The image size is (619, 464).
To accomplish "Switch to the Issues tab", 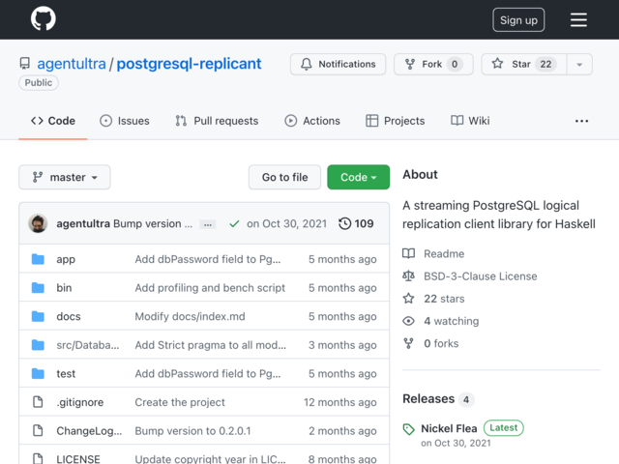I will point(125,121).
